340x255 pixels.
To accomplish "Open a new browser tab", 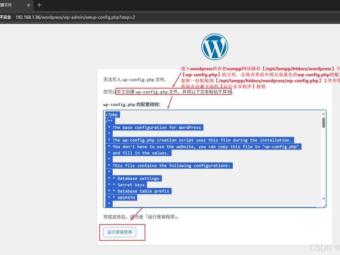I will pyautogui.click(x=39, y=5).
